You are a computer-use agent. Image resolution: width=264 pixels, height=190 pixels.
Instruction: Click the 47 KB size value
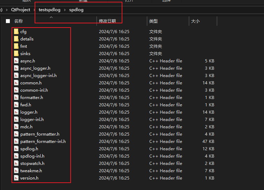[x=208, y=142]
